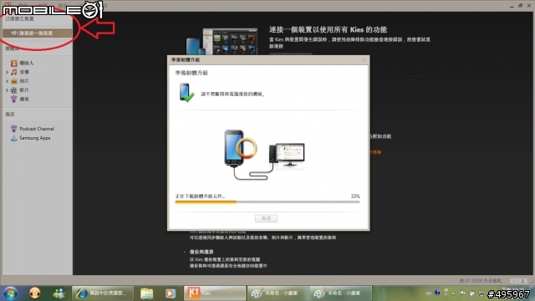Open the orange smiley face quick launch icon
Image resolution: width=535 pixels, height=301 pixels.
point(34,293)
